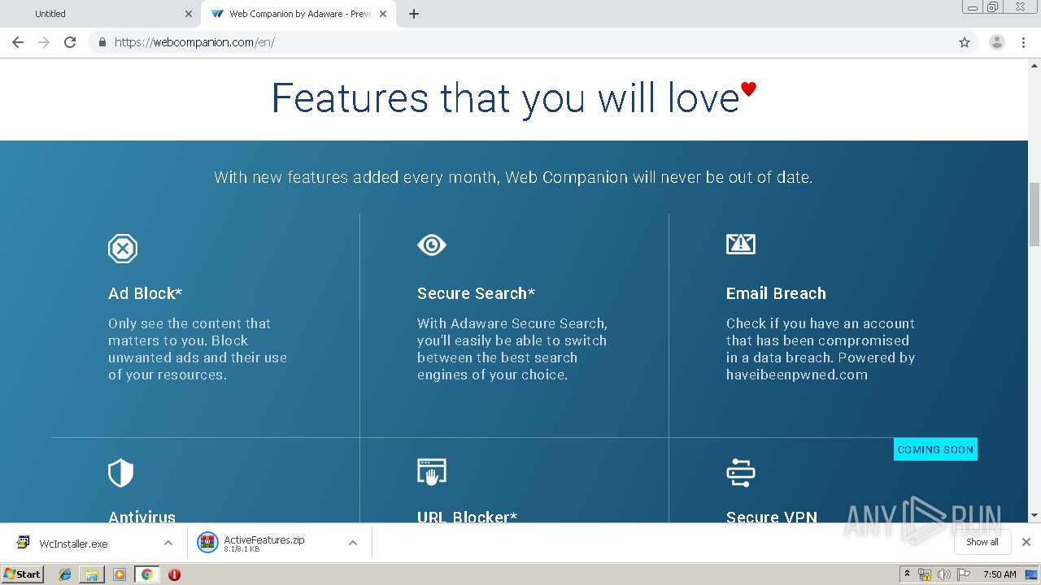1041x585 pixels.
Task: Click the COMING SOON badge
Action: (935, 449)
